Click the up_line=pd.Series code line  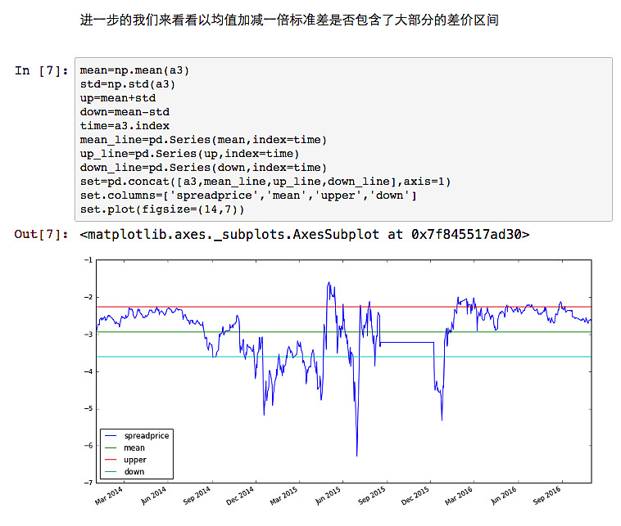(x=190, y=154)
